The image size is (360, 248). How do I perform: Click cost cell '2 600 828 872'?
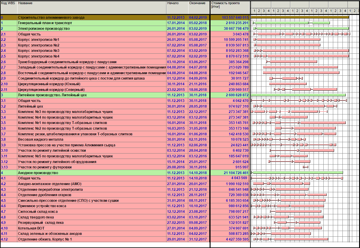pos(230,95)
